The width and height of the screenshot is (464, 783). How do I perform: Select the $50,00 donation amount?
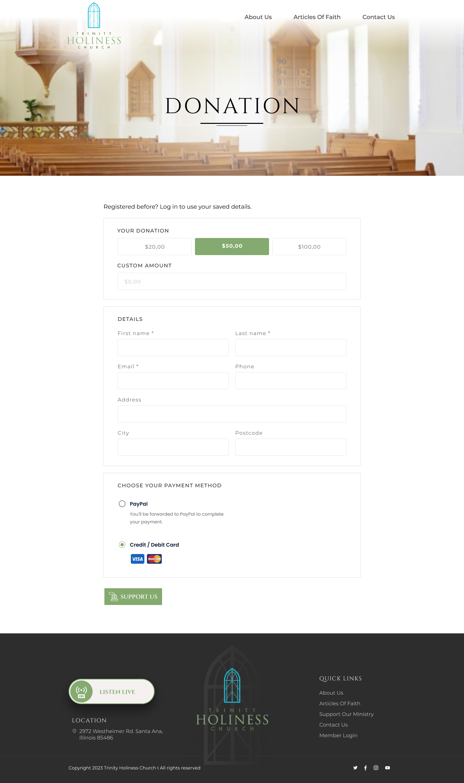pos(232,246)
